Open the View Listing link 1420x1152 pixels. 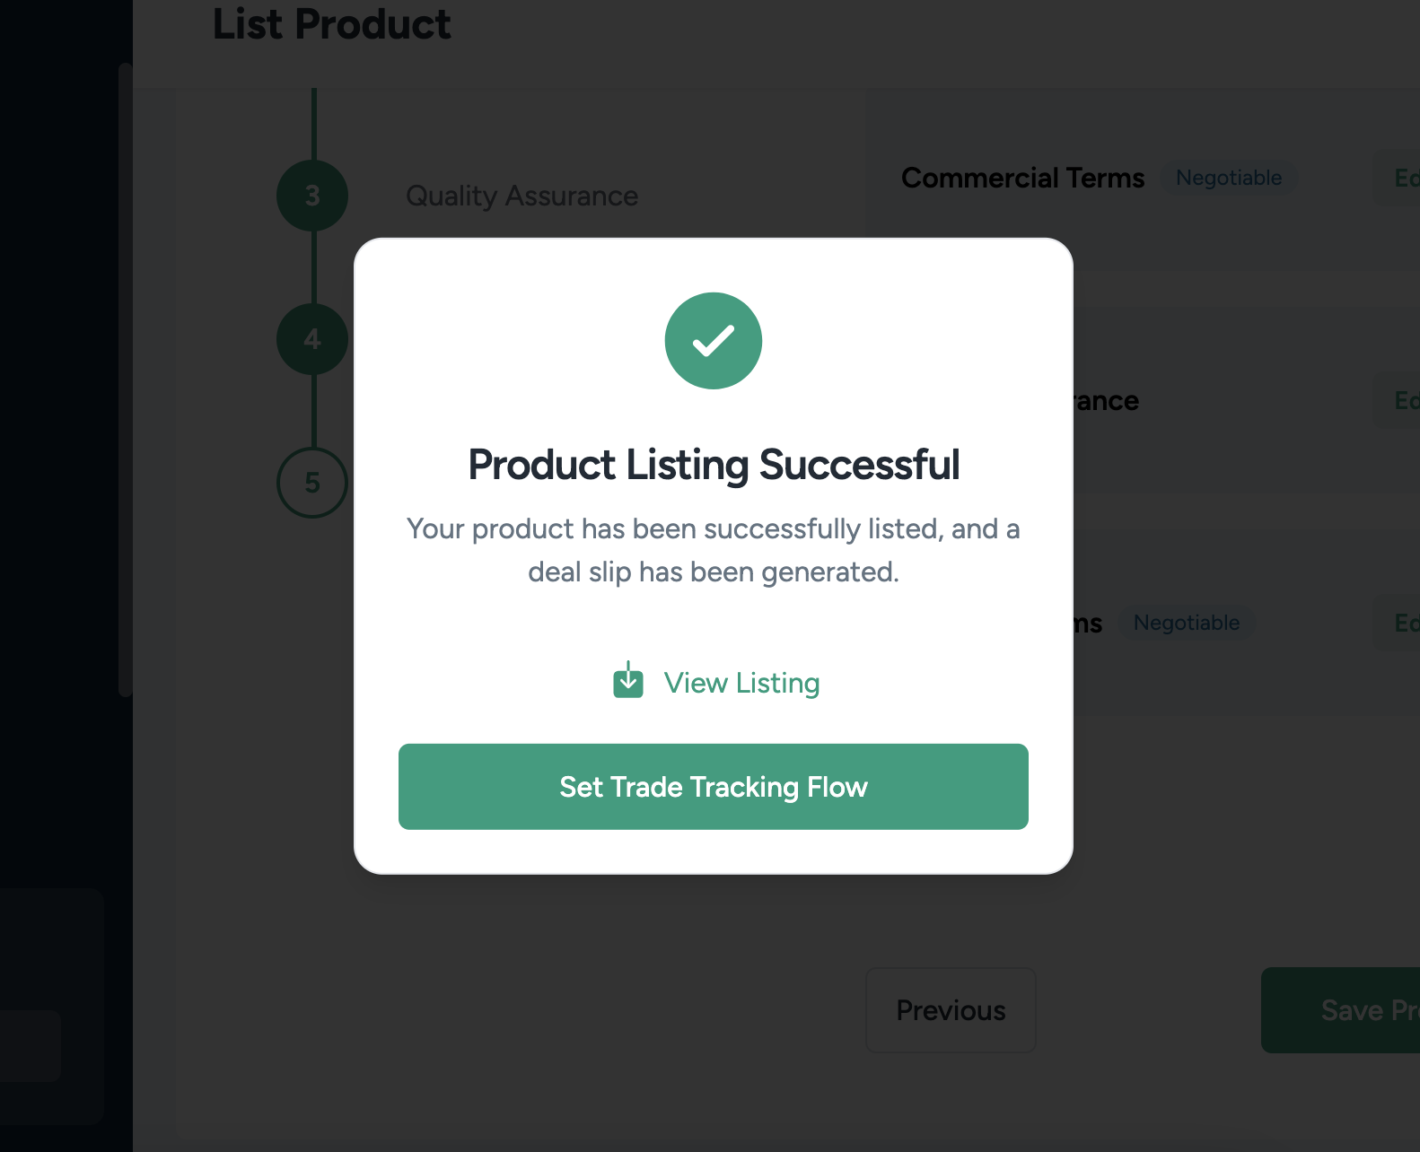tap(741, 683)
